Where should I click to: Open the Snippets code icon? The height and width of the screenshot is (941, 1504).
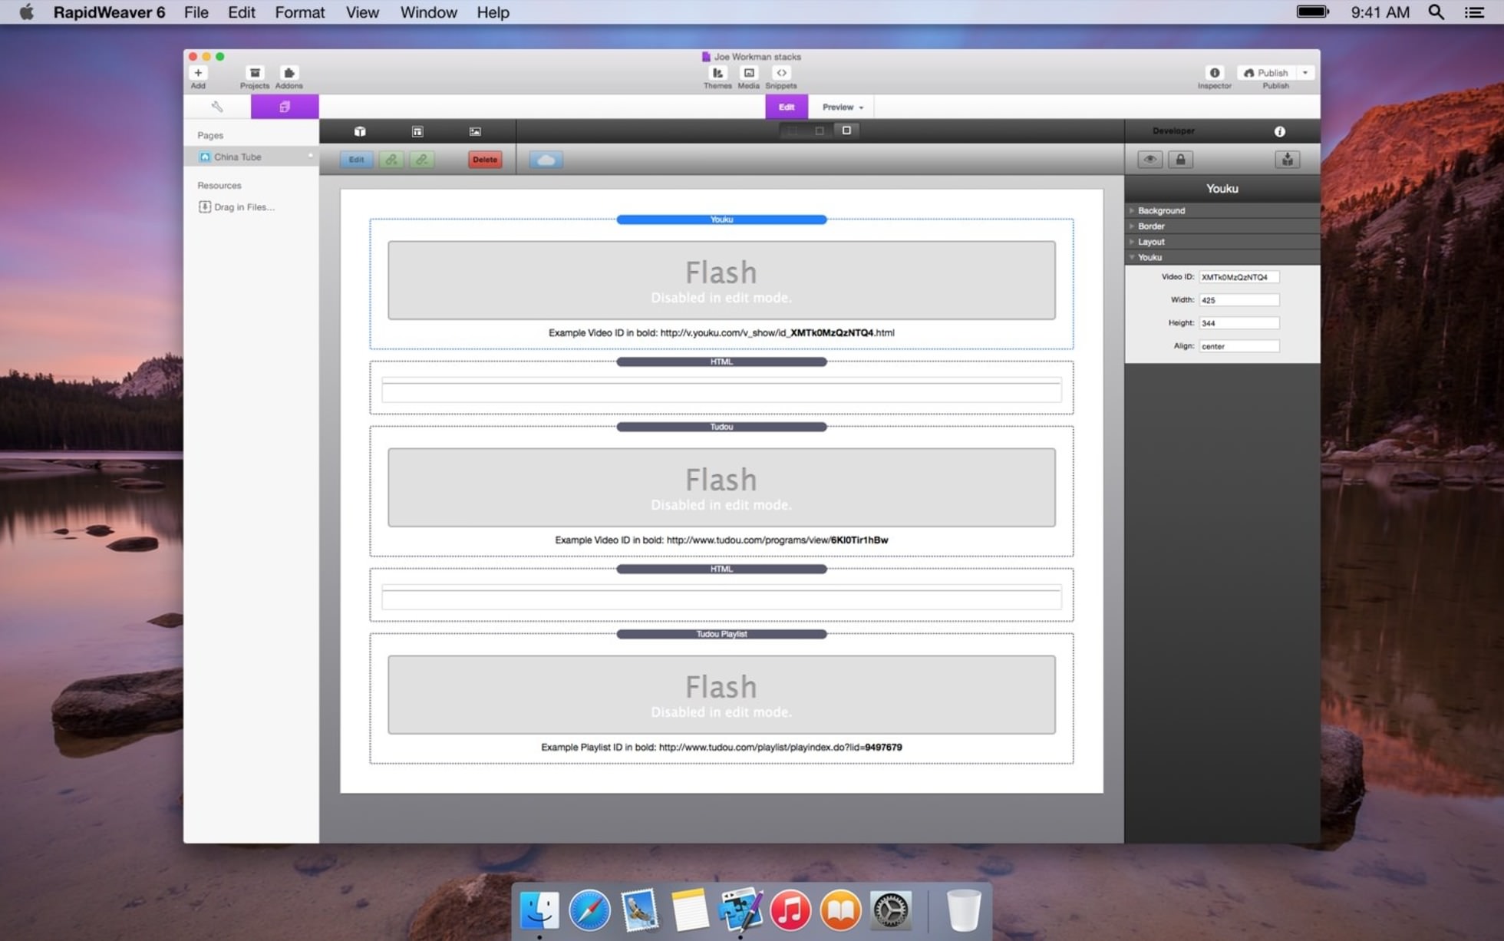pos(781,73)
